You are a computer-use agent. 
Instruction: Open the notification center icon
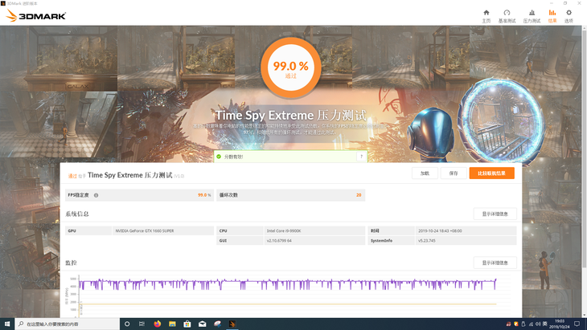point(577,324)
